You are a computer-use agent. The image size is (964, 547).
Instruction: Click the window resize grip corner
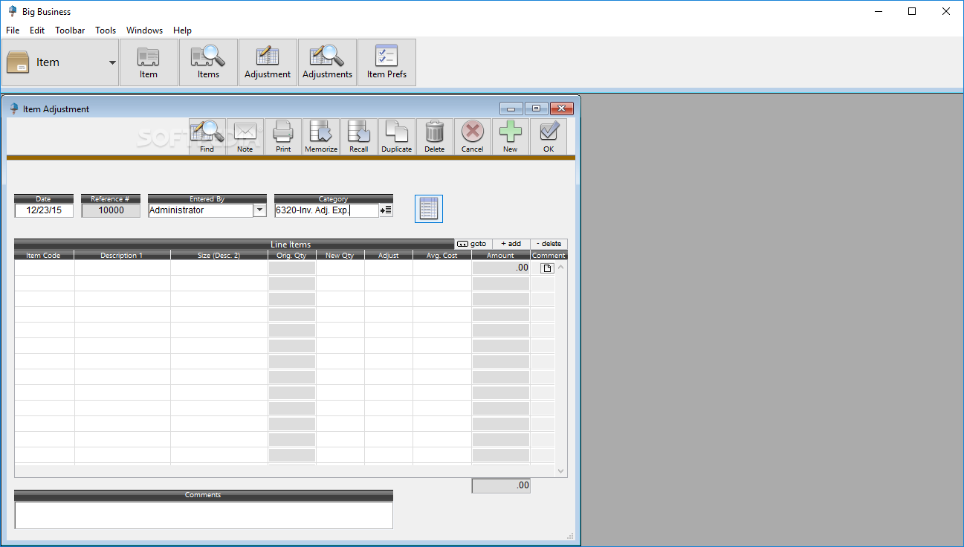[571, 535]
